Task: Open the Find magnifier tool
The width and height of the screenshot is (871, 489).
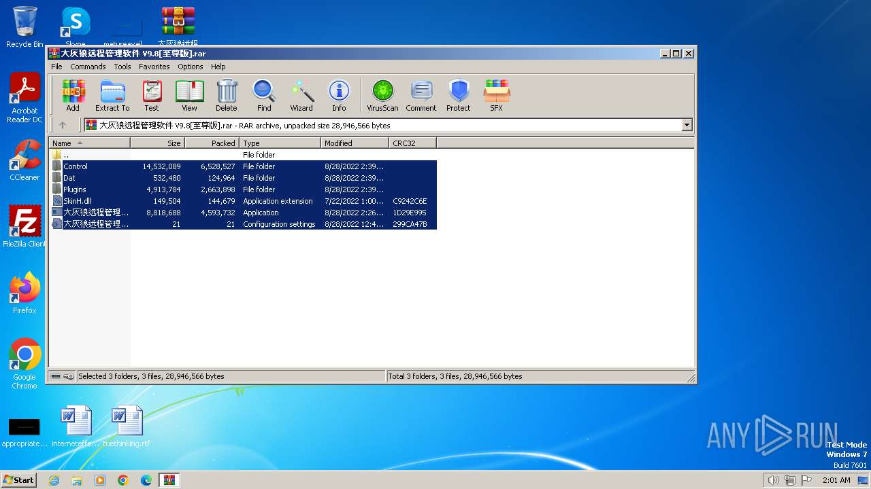Action: tap(264, 95)
